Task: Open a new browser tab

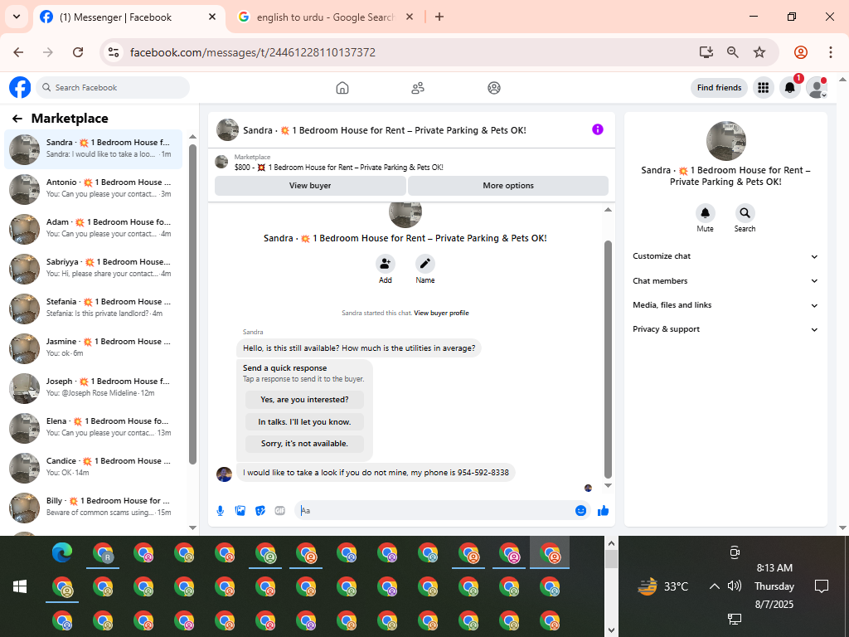Action: click(x=439, y=17)
